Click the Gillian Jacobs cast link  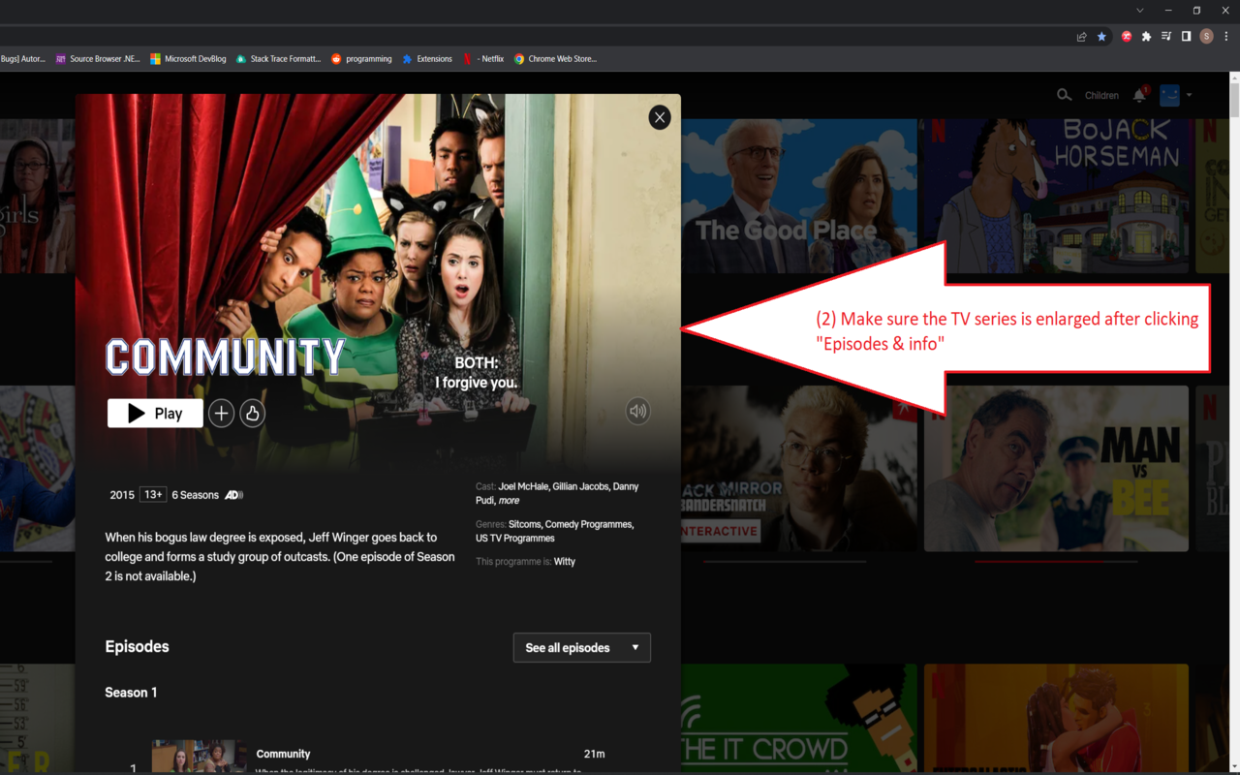tap(581, 486)
